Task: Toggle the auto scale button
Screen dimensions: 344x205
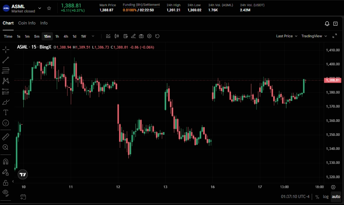Action: tap(335, 196)
